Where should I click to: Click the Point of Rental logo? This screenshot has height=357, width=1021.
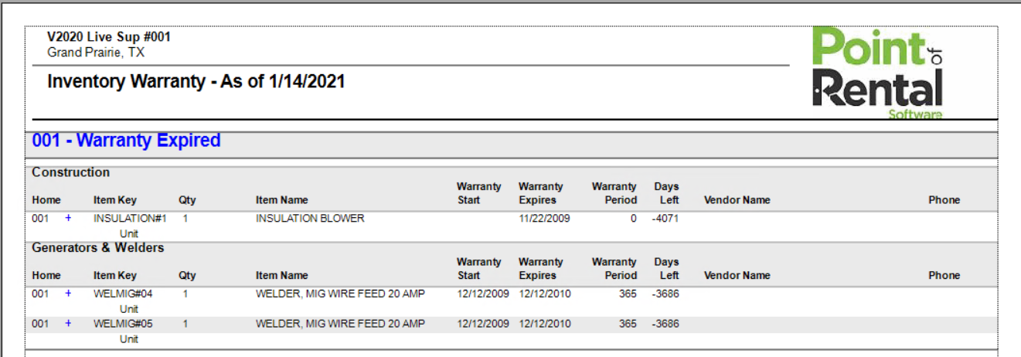click(x=877, y=74)
